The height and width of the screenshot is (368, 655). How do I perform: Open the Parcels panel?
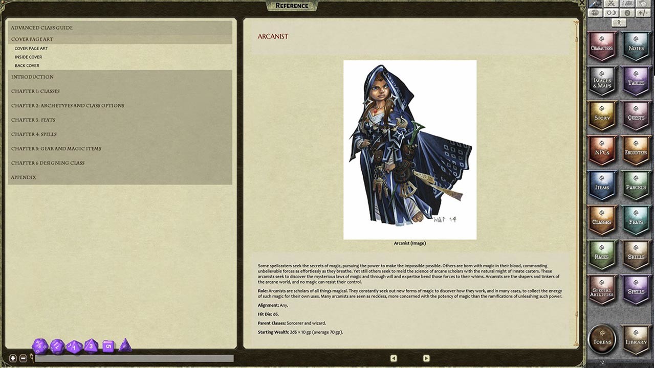[x=636, y=185]
